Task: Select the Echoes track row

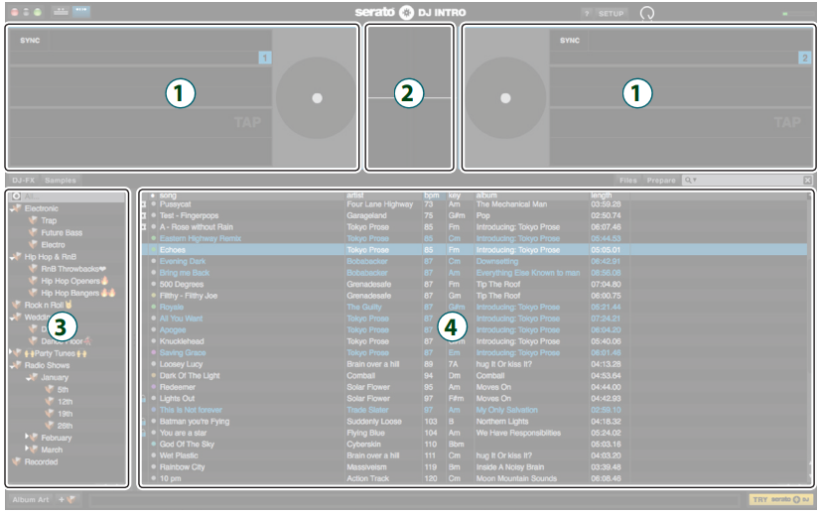Action: (x=474, y=250)
